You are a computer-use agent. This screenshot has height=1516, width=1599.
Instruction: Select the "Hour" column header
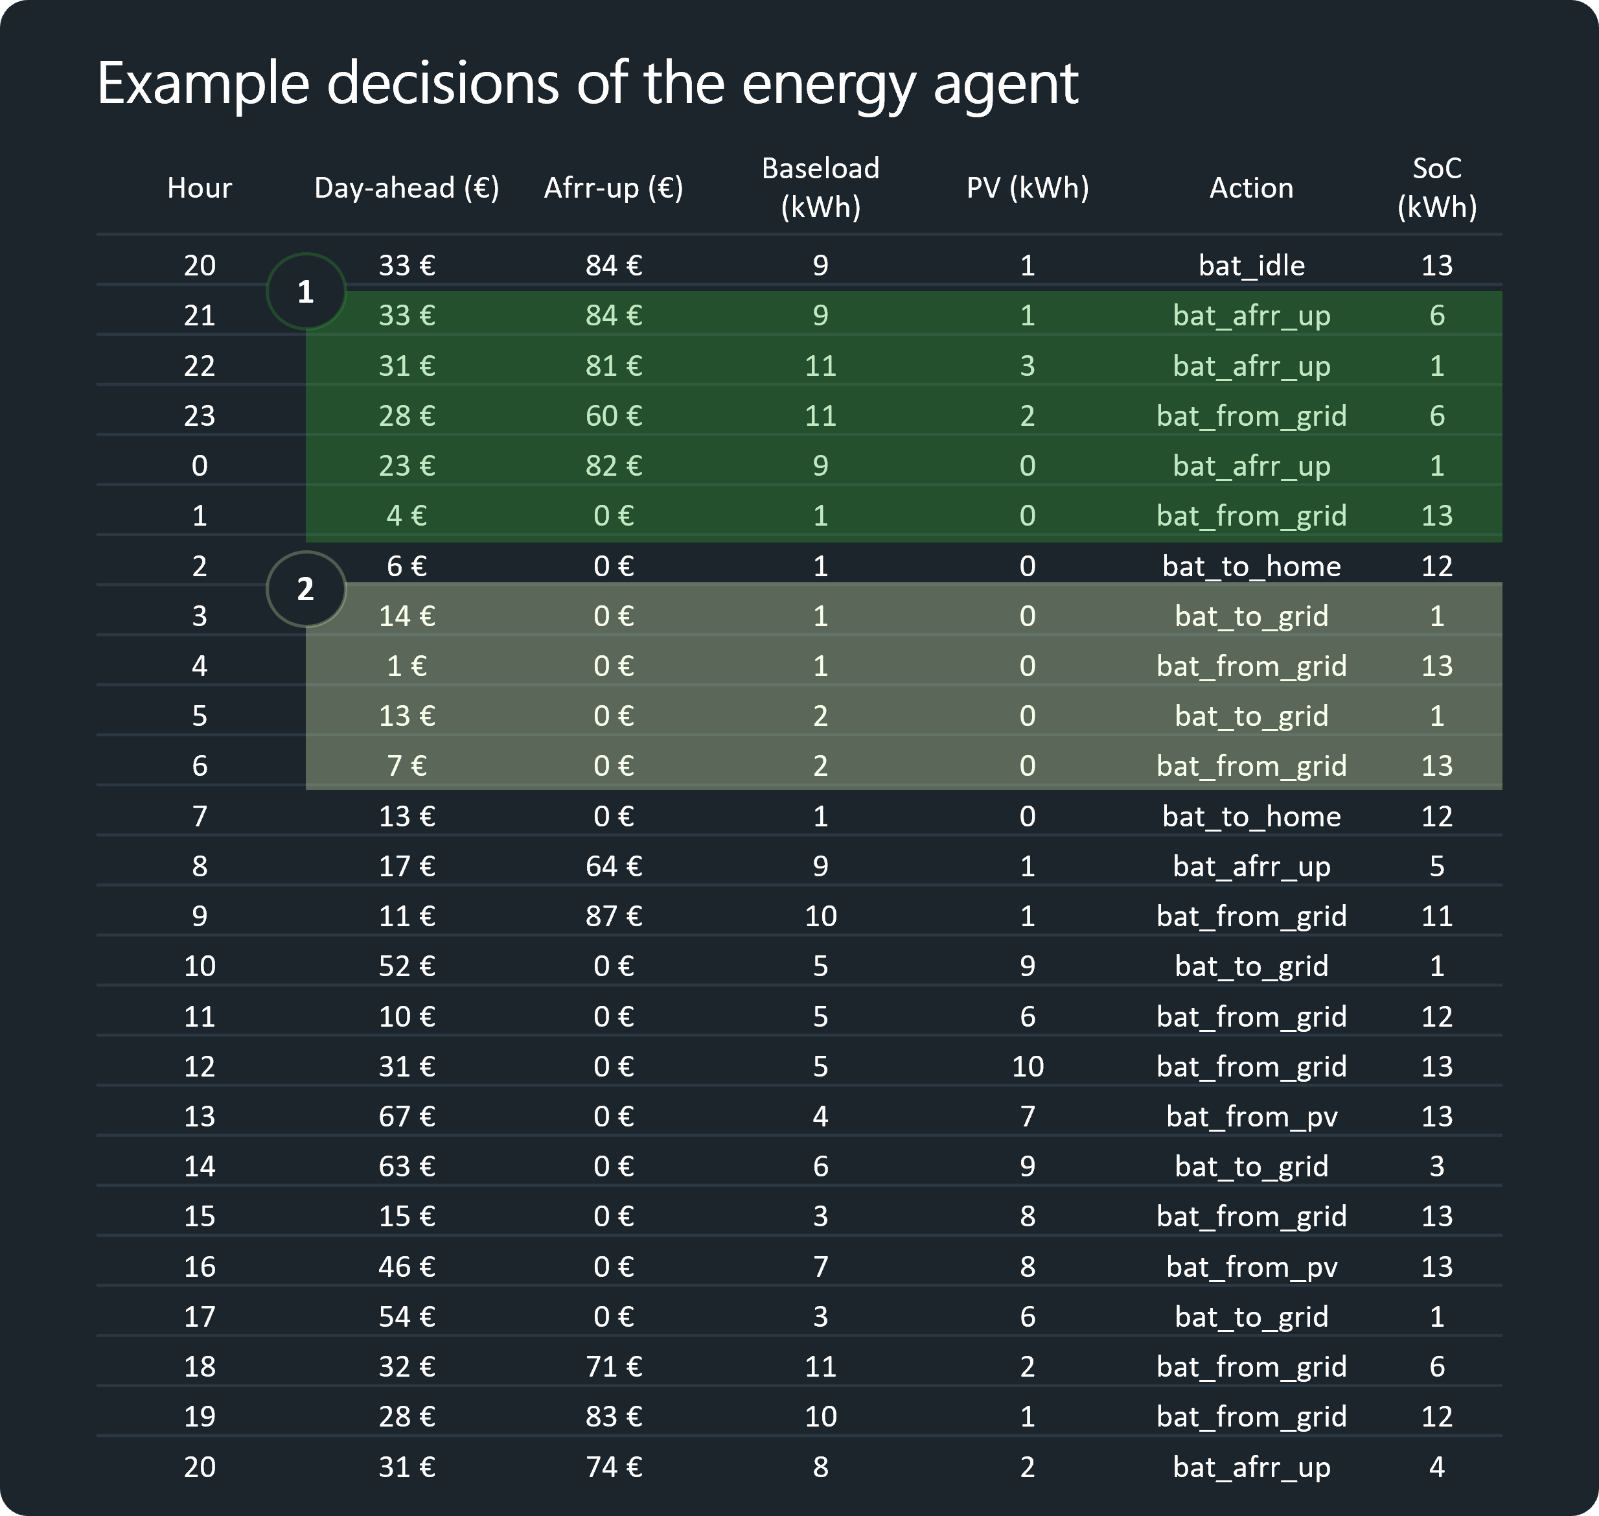pos(200,187)
